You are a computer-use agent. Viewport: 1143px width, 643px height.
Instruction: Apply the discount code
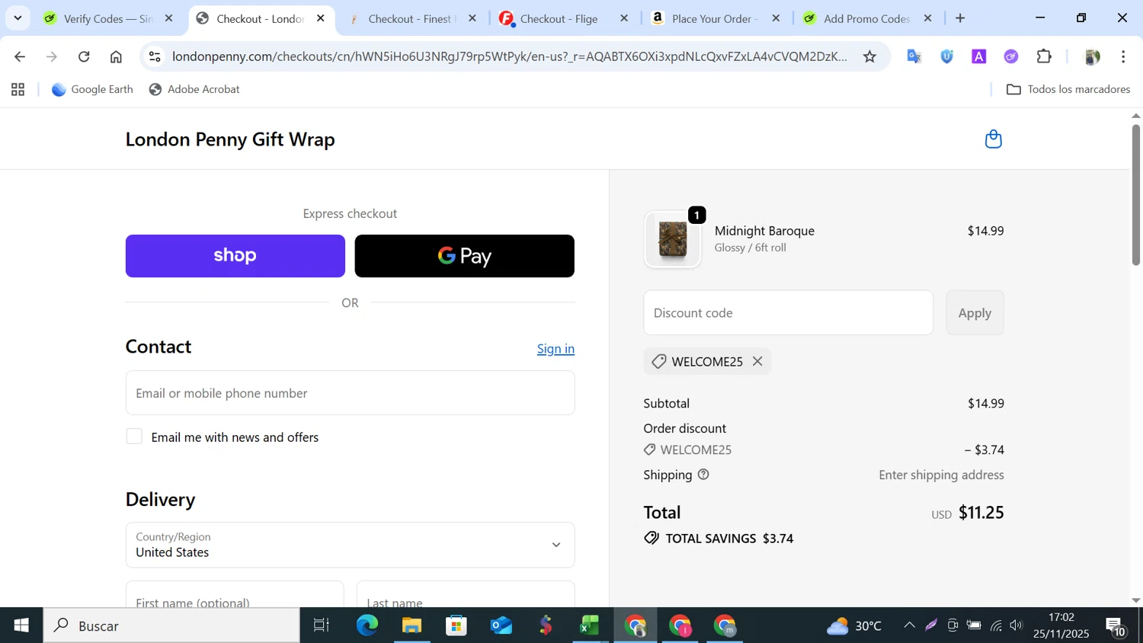coord(975,312)
